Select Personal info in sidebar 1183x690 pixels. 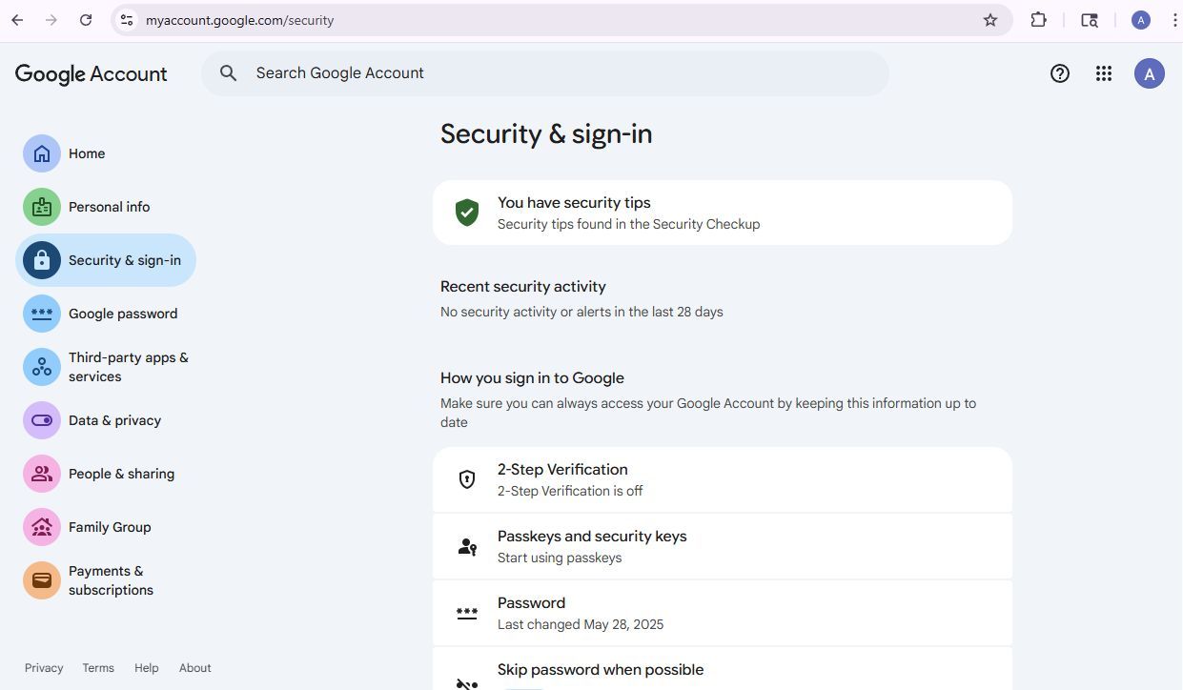(x=106, y=207)
